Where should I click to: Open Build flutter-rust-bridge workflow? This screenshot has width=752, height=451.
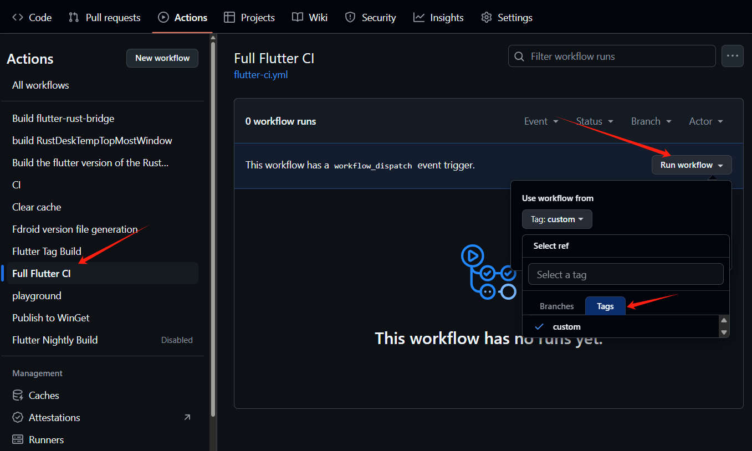[x=103, y=119]
